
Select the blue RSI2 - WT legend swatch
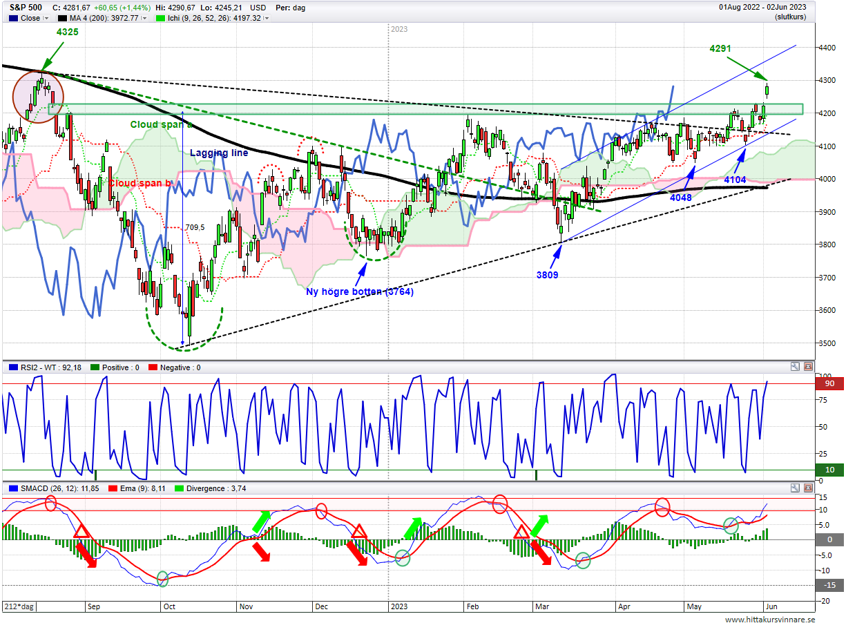12,367
